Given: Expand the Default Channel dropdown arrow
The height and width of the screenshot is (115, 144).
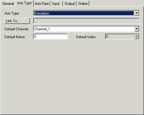Looking at the screenshot, I should tap(137, 29).
